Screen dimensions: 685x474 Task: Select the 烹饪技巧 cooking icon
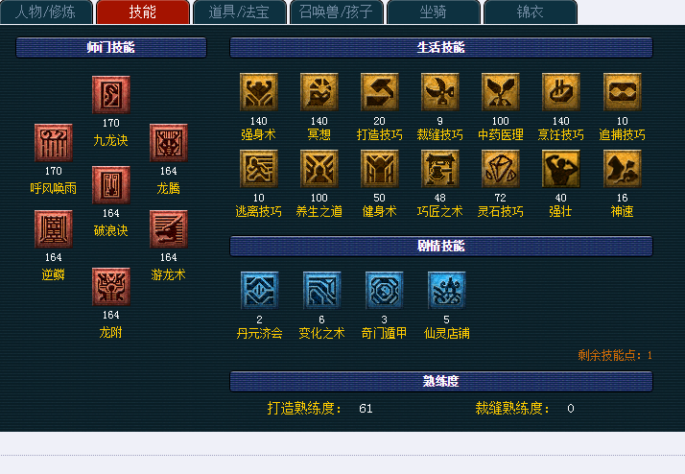pos(561,92)
